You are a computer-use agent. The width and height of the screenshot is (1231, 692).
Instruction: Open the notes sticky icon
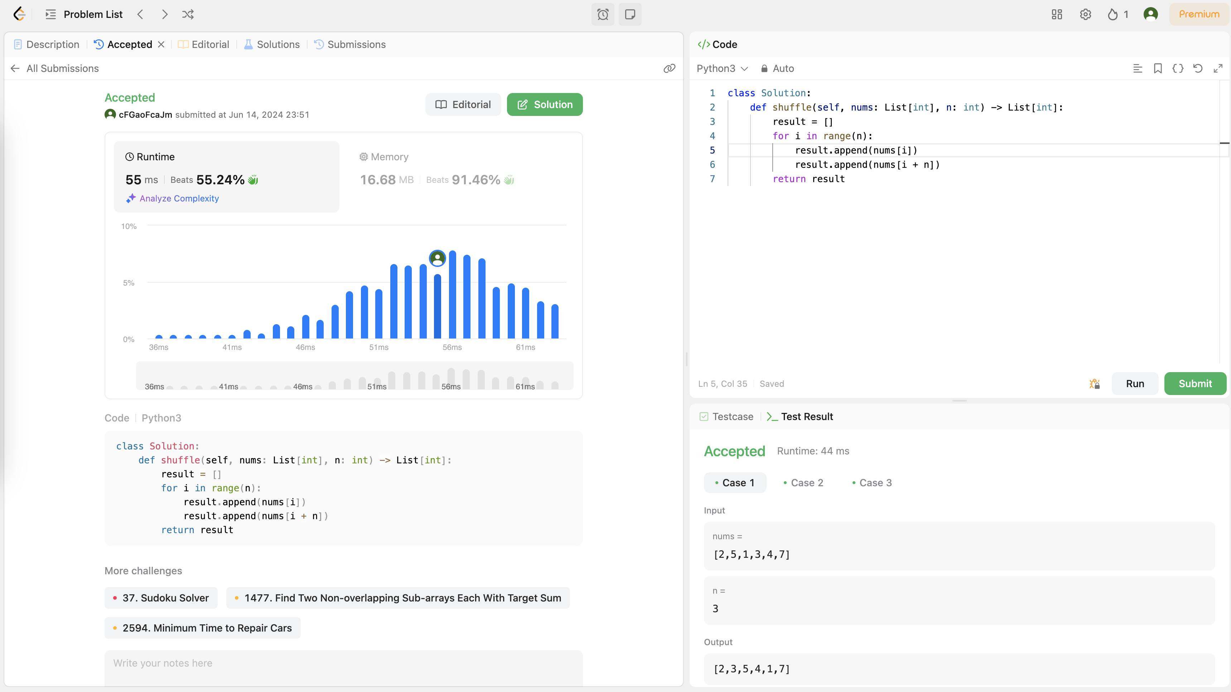[630, 14]
